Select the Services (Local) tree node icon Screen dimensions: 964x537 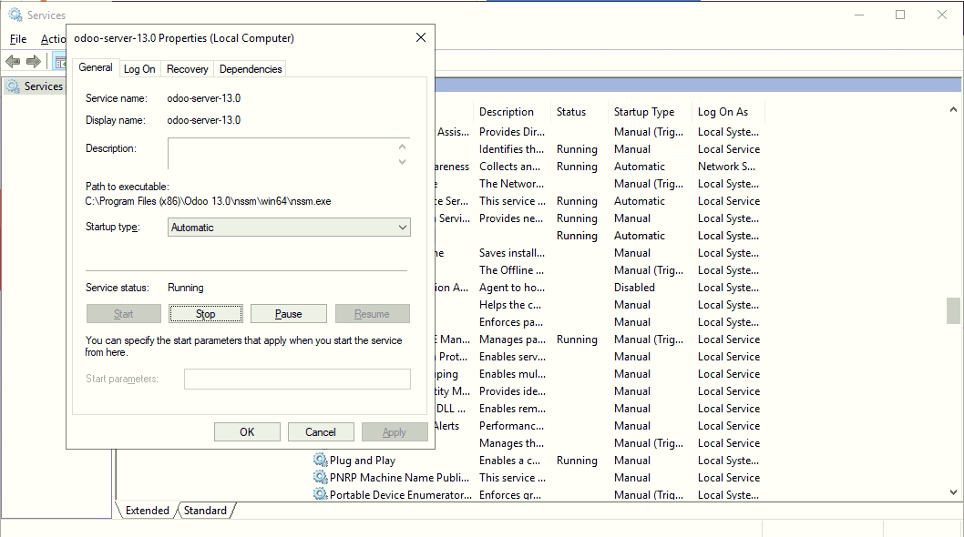coord(13,86)
